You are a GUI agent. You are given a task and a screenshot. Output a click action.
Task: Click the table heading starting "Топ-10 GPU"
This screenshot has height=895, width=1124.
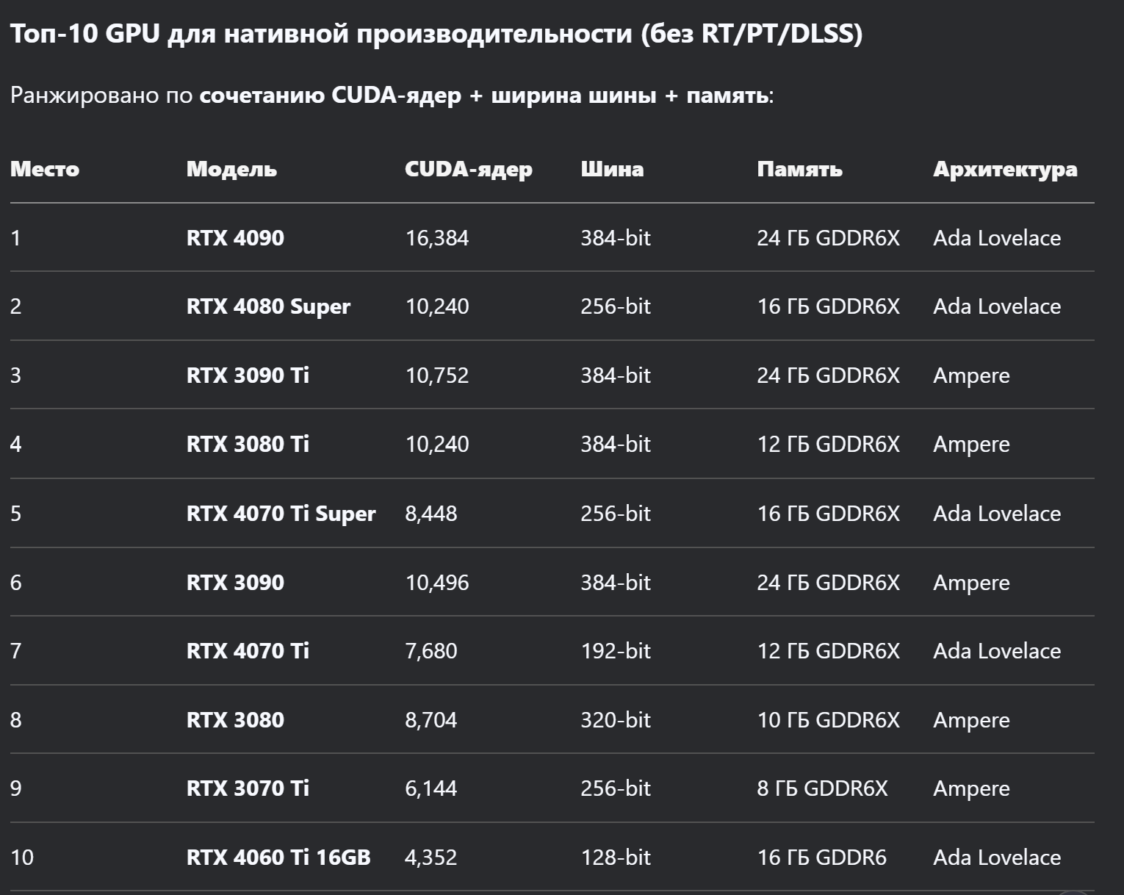point(436,34)
